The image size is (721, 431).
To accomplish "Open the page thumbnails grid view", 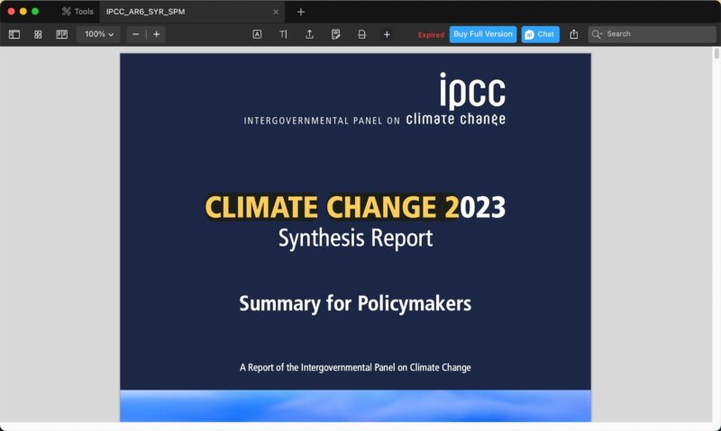I will point(38,34).
